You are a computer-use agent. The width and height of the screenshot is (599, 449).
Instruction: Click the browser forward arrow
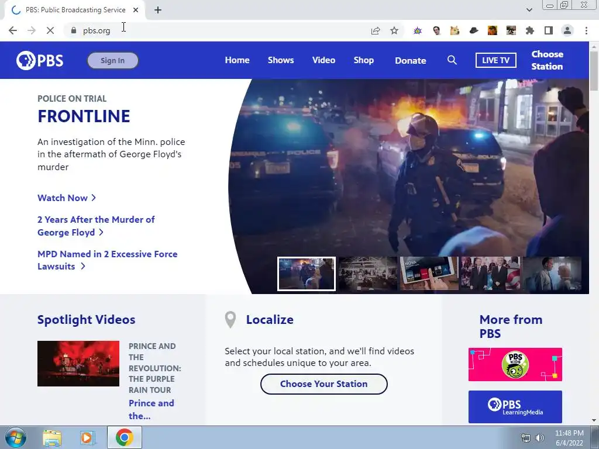point(32,30)
